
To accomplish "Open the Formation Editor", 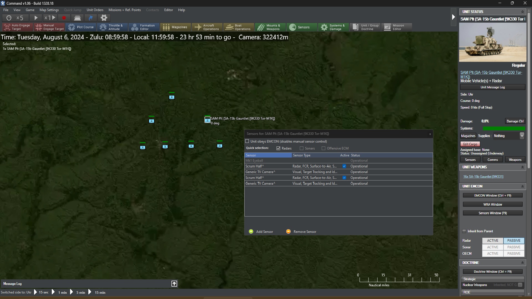I will tap(144, 27).
